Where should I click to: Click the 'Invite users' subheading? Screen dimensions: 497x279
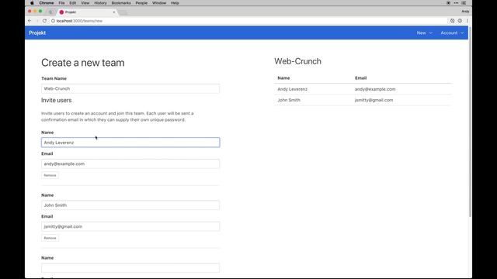57,100
